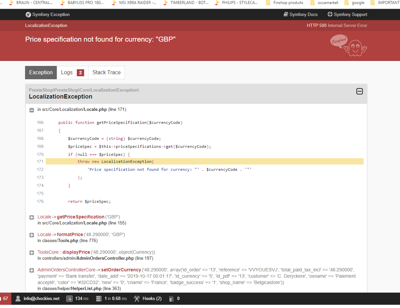This screenshot has height=308, width=400.
Task: Expand the setOrderCurrency trace entry
Action: point(32,270)
